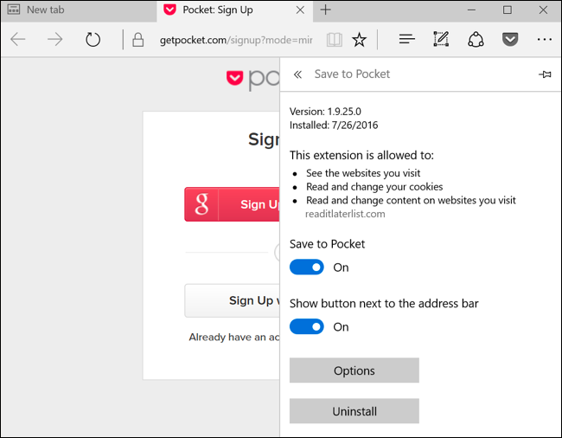Image resolution: width=562 pixels, height=438 pixels.
Task: Switch to the New tab tab
Action: (x=79, y=10)
